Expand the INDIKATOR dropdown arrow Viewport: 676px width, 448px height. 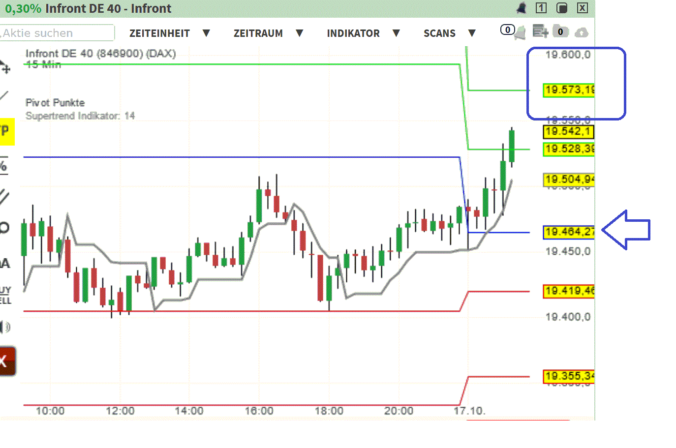click(x=397, y=33)
